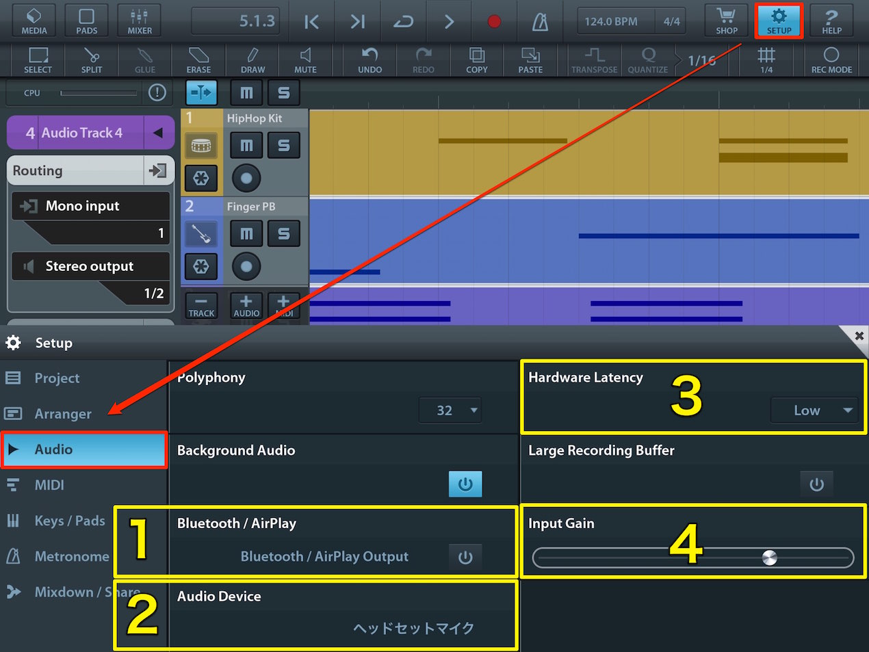This screenshot has height=652, width=869.
Task: Open the MIXER view
Action: coord(139,21)
